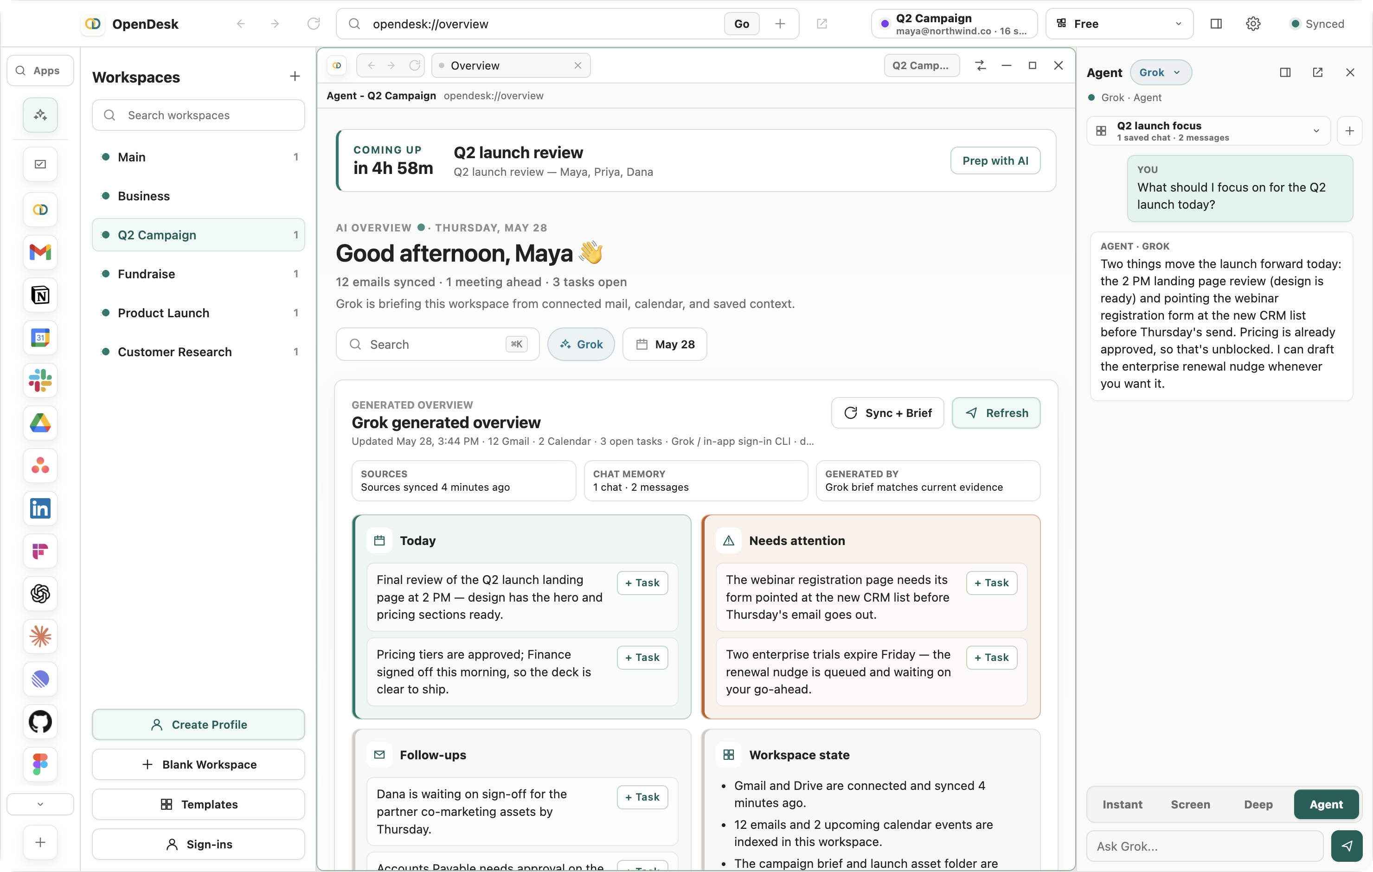
Task: Open the Apps search button
Action: point(40,71)
